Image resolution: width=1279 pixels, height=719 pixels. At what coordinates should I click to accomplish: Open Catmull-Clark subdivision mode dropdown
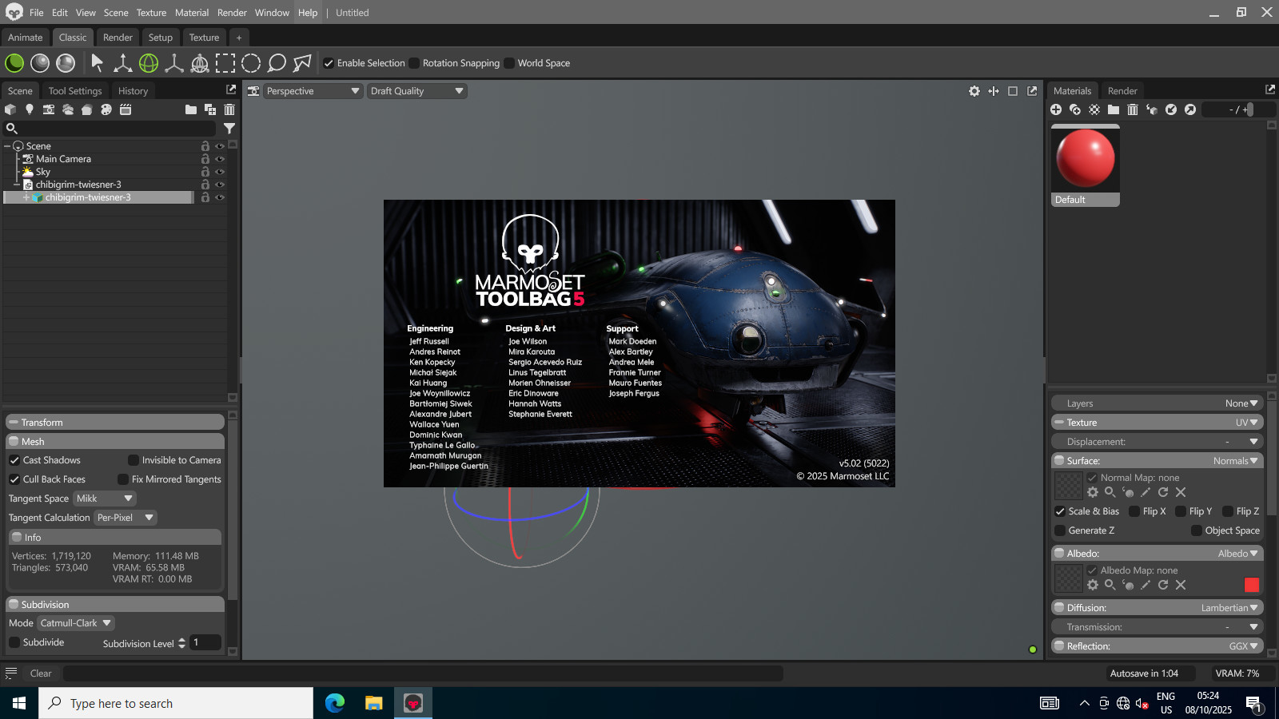point(76,623)
